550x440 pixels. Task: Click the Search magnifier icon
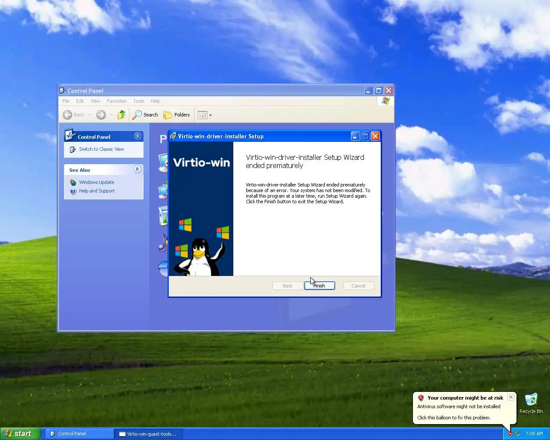tap(137, 115)
